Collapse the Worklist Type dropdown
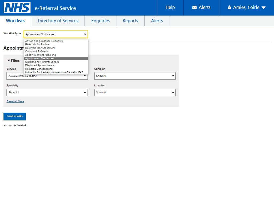Screen dimensions: 274x206 [x=56, y=34]
